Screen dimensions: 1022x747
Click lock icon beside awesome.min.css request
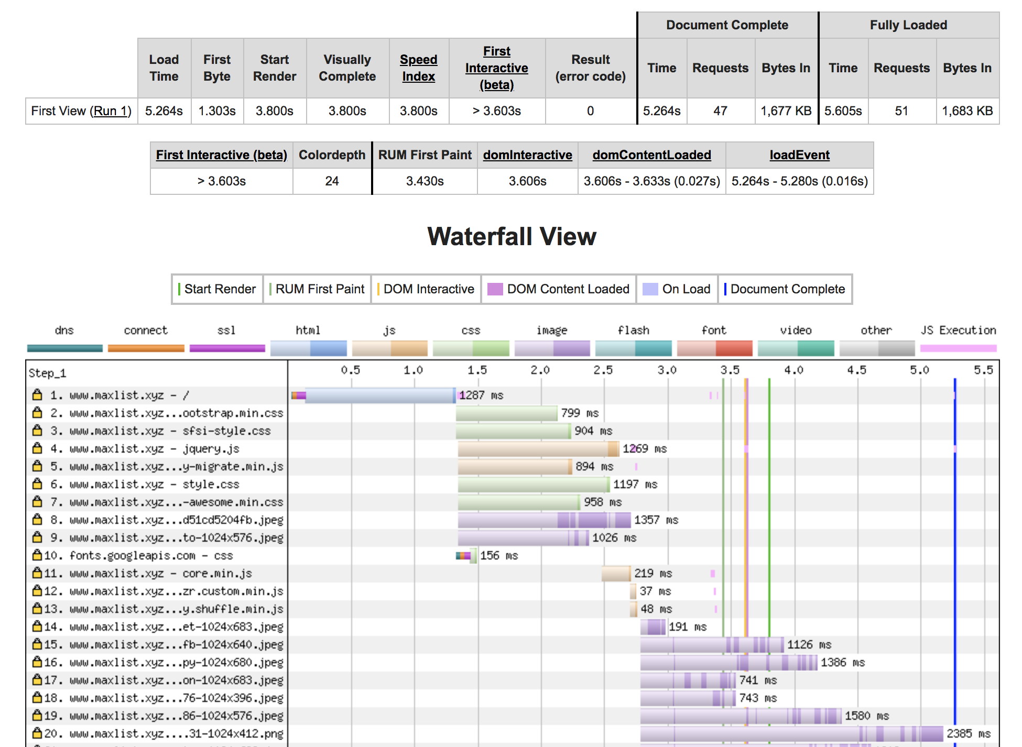(x=37, y=501)
